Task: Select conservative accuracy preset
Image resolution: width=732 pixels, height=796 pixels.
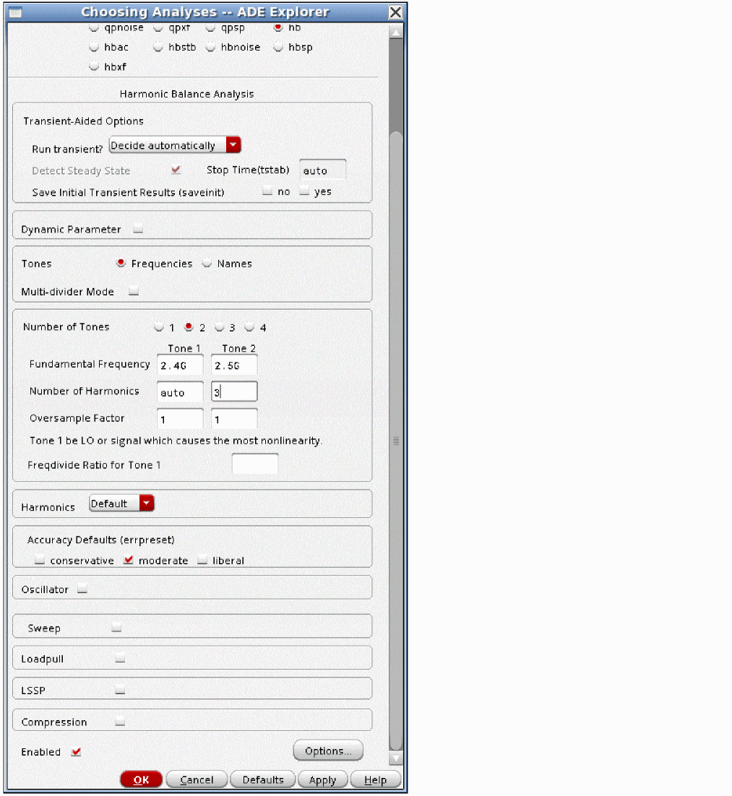Action: (40, 561)
